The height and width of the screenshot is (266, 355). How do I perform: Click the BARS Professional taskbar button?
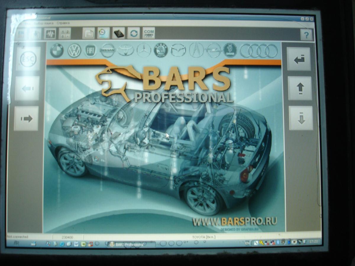(131, 244)
